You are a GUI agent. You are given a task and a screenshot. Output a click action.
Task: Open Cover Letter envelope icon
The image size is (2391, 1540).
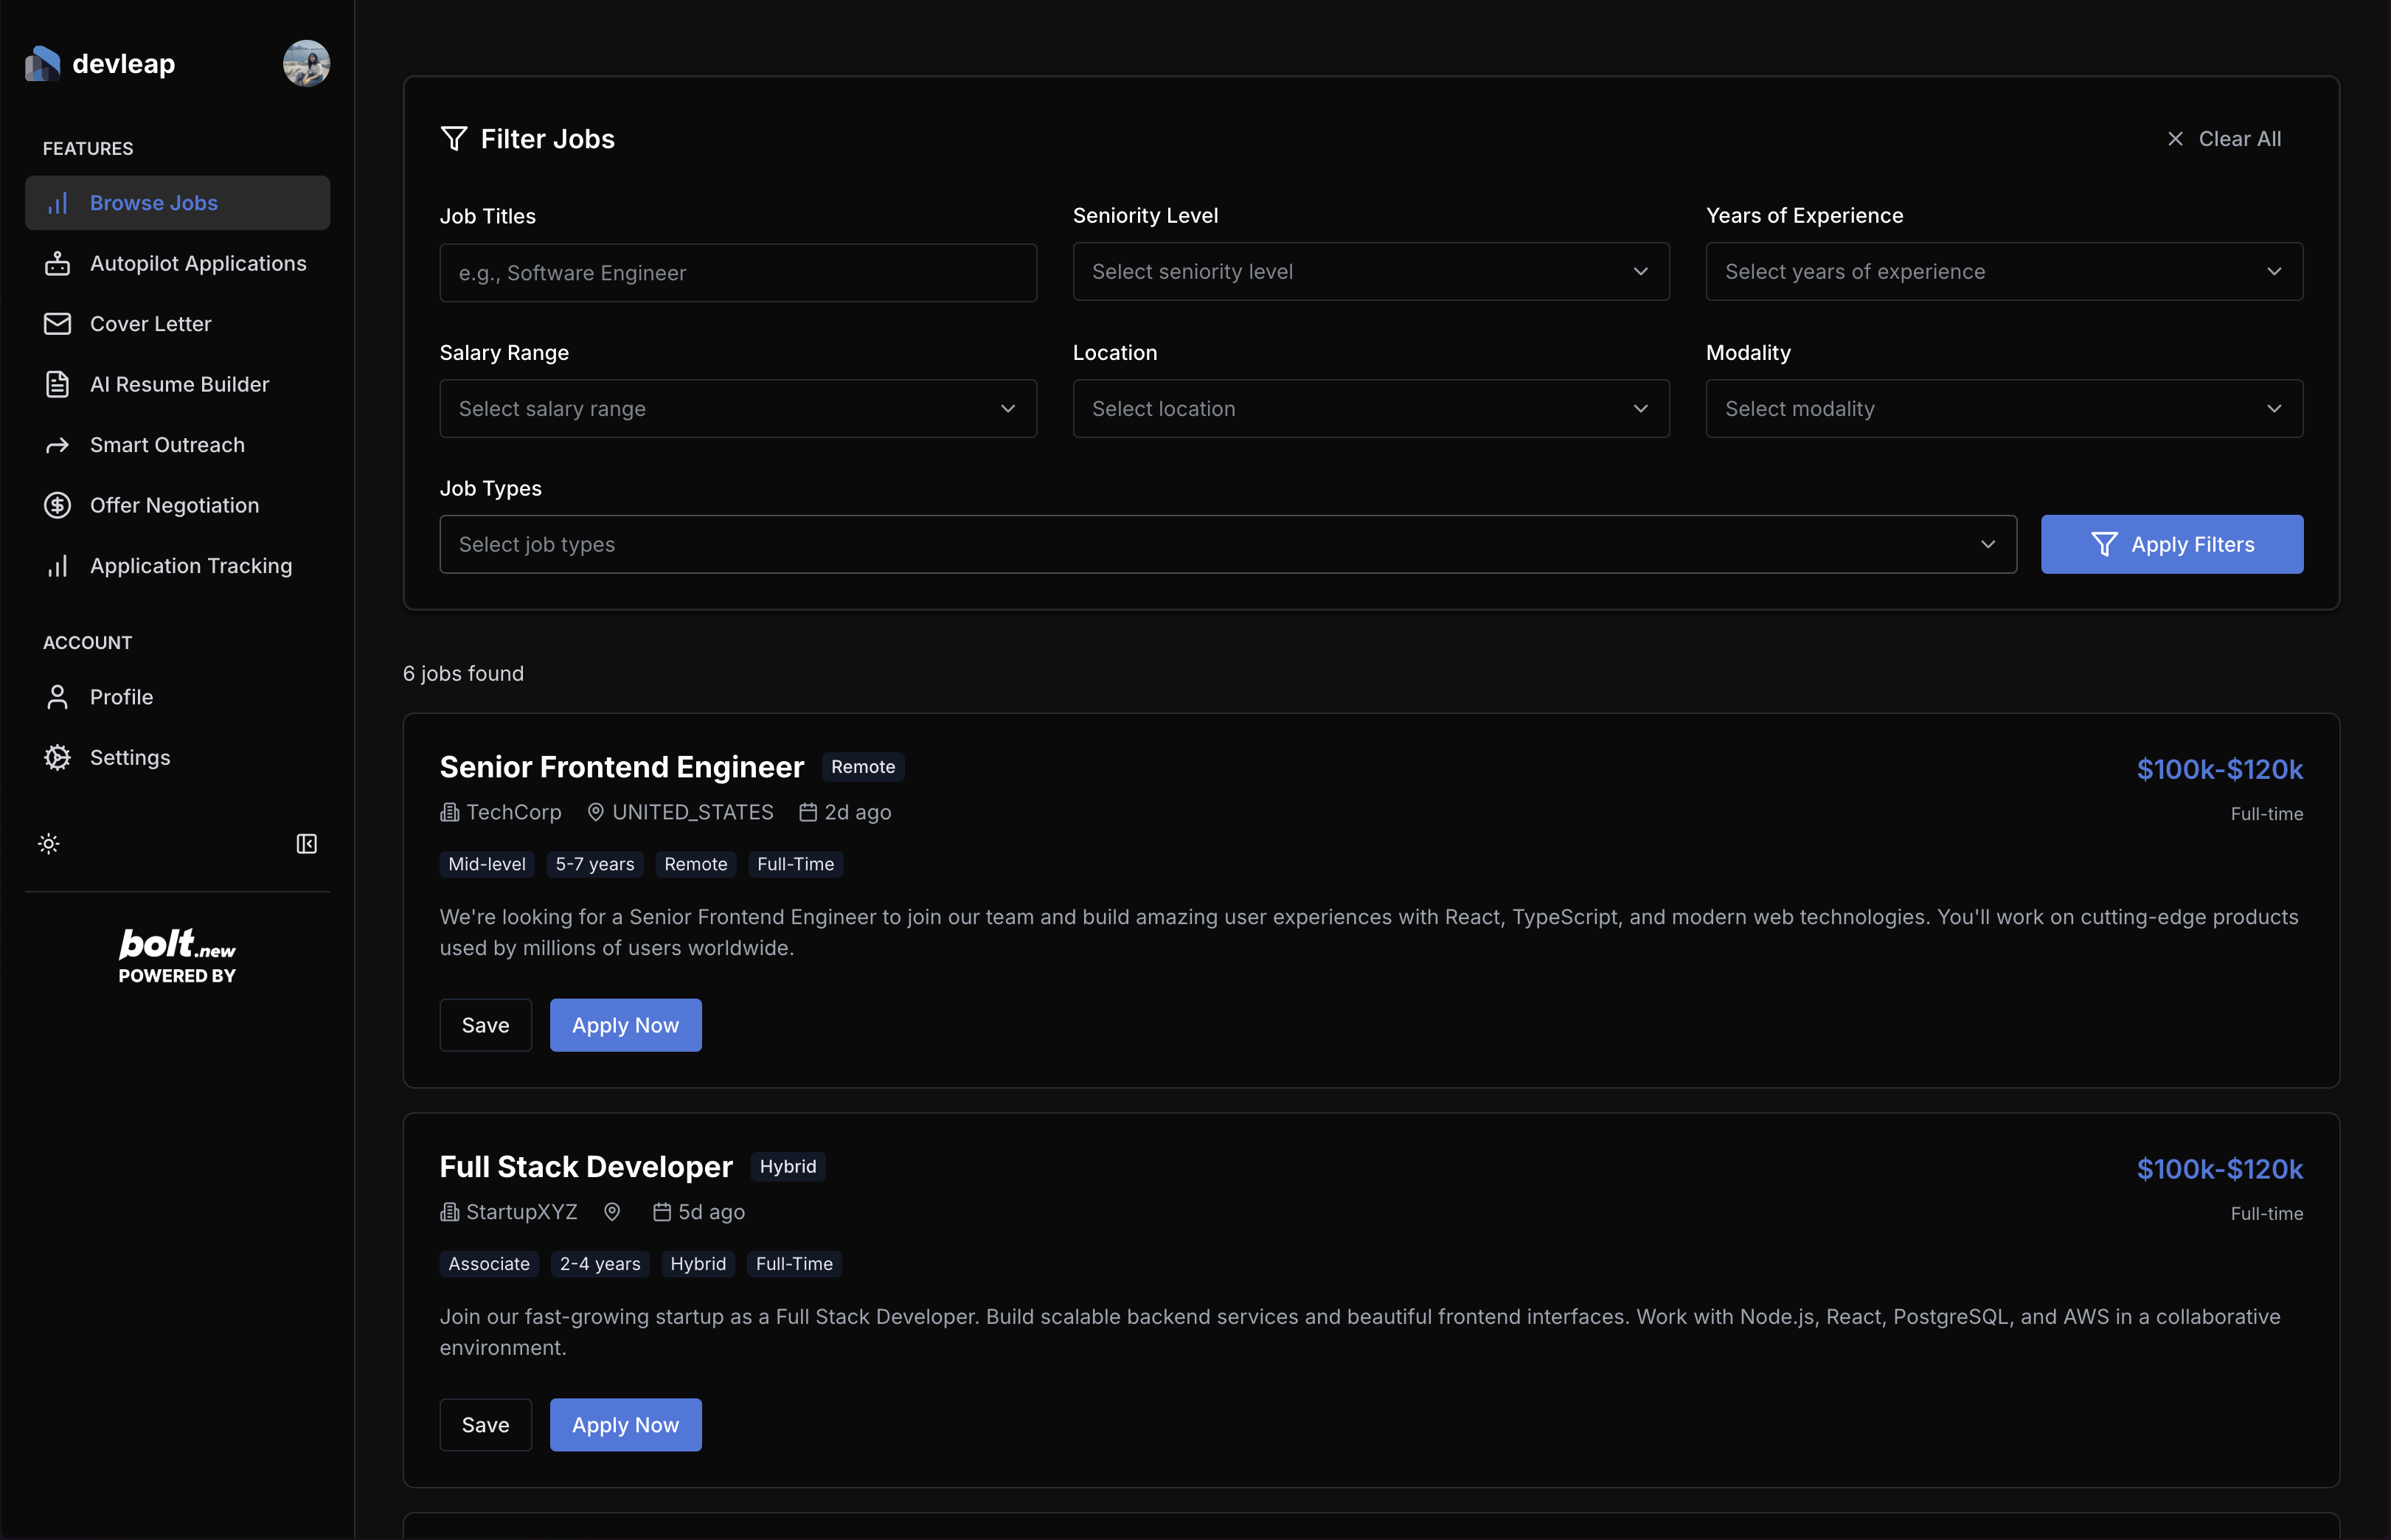[58, 324]
